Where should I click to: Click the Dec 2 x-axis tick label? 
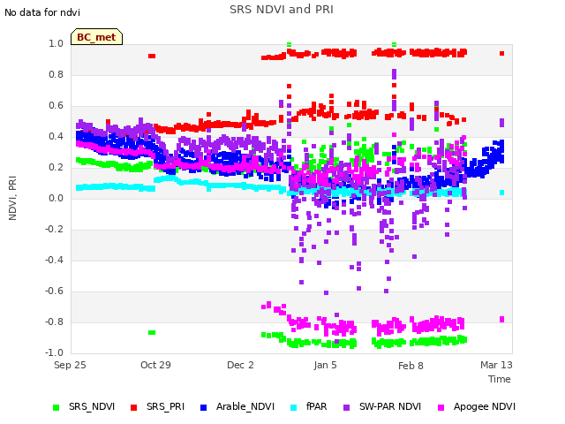point(240,365)
